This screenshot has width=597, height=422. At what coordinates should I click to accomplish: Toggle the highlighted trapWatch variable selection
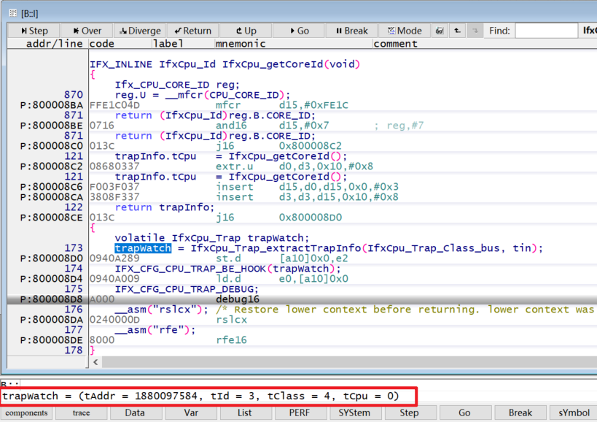(143, 248)
